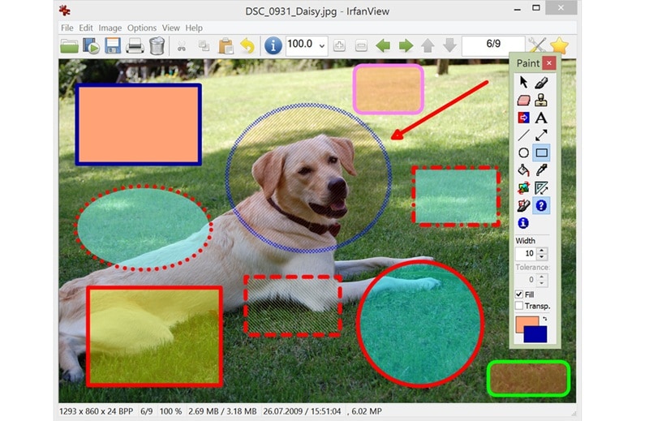Choose the straight line tool
Image resolution: width=649 pixels, height=421 pixels.
coord(523,135)
